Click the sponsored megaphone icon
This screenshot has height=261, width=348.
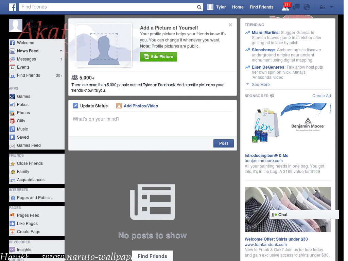click(x=272, y=95)
